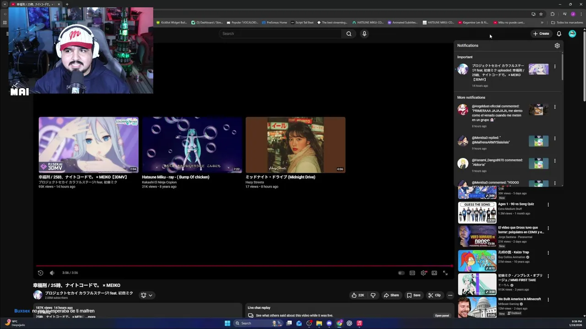Click the Create button
This screenshot has height=329, width=586.
click(541, 33)
